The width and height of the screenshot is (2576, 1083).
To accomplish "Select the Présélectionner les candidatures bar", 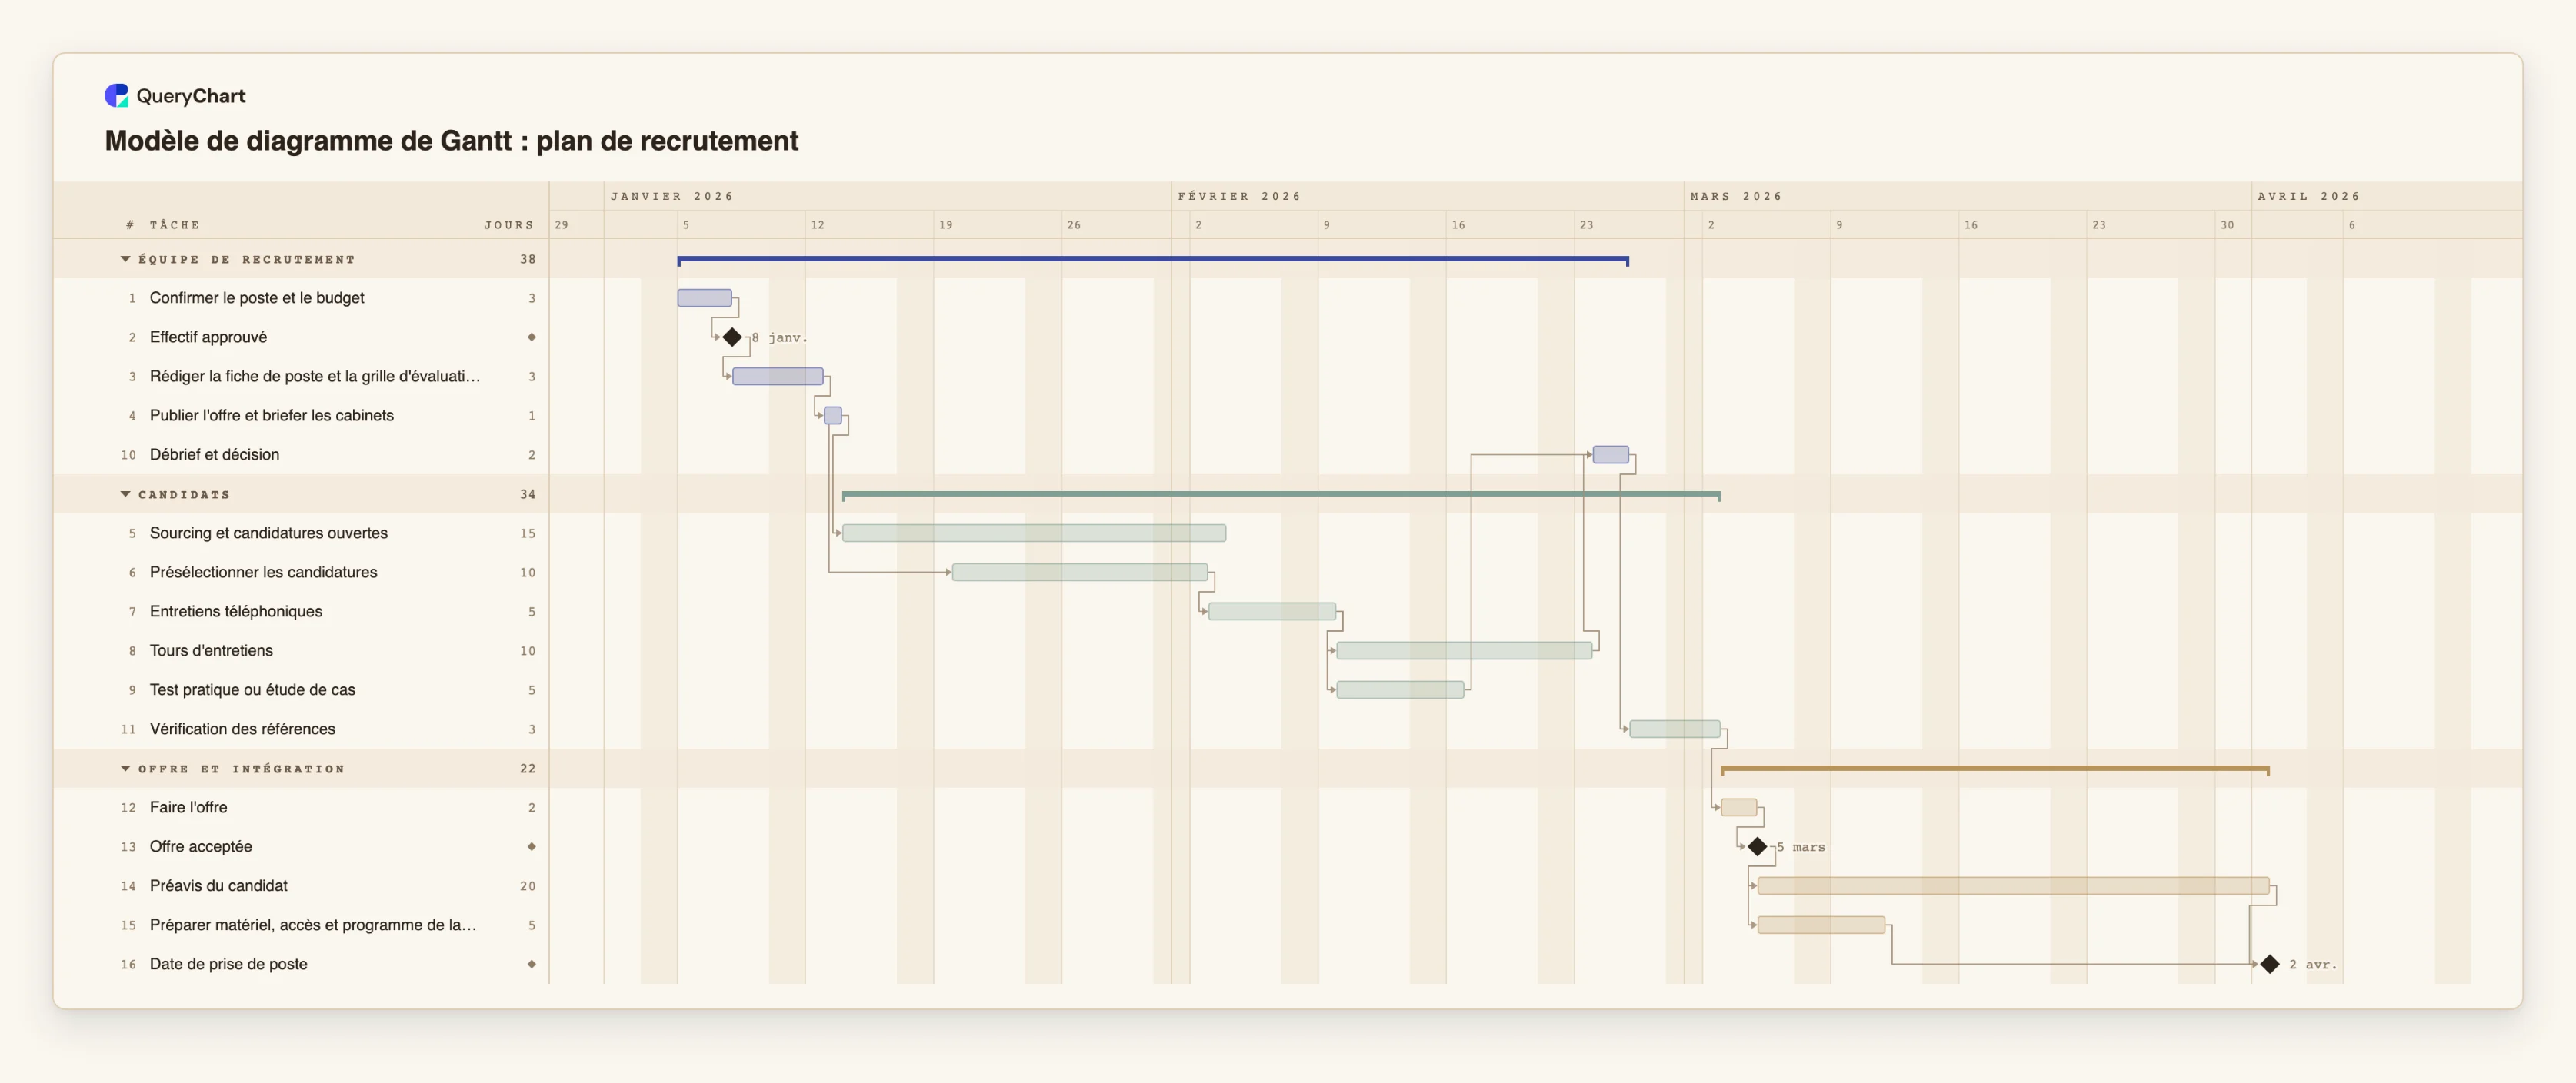I will coord(1080,573).
